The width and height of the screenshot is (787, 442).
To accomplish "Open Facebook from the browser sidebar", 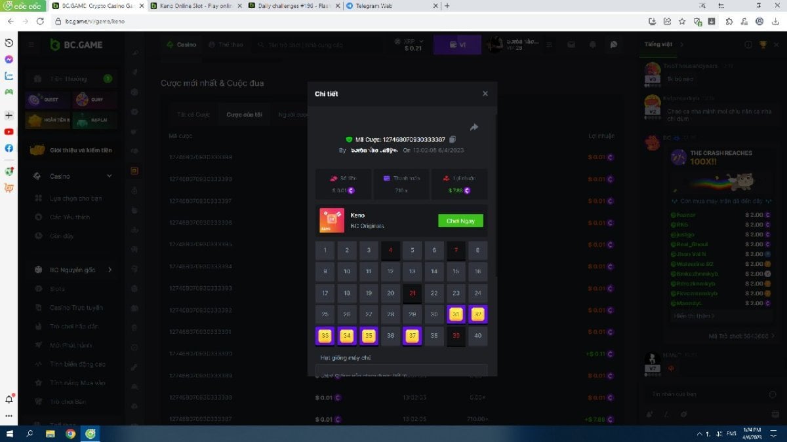I will pos(9,148).
